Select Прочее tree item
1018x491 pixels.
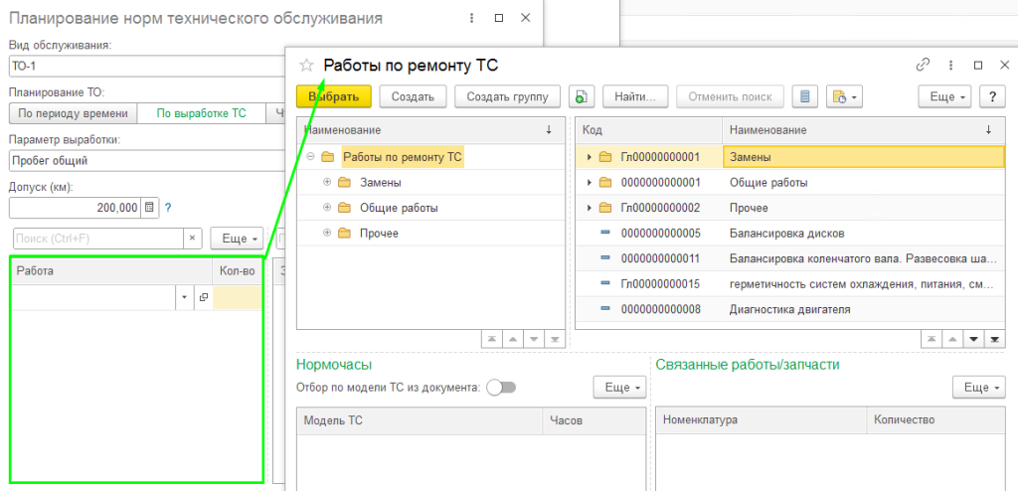(379, 234)
